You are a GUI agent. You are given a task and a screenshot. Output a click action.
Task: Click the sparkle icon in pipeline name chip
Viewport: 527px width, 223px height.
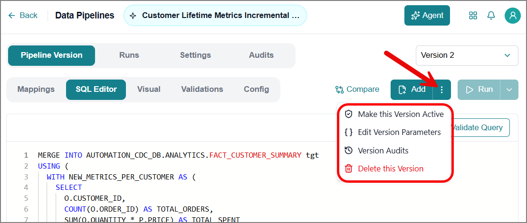pos(133,16)
